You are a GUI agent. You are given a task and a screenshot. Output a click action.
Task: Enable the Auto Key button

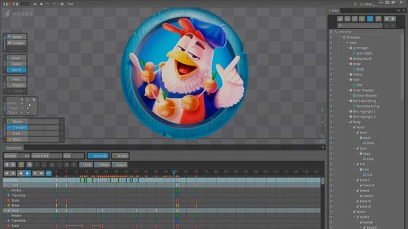98,156
